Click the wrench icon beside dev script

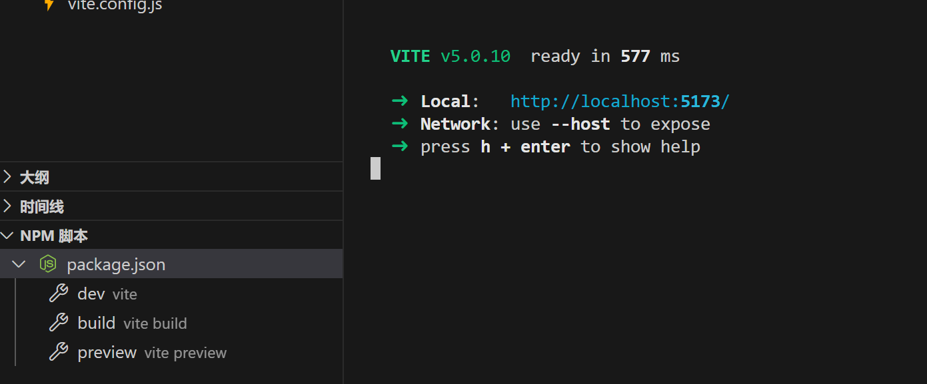tap(59, 293)
